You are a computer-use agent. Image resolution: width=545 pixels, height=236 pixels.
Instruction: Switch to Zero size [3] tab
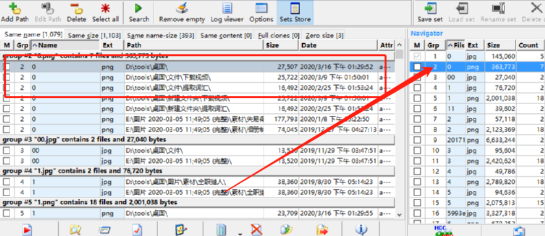pyautogui.click(x=325, y=35)
